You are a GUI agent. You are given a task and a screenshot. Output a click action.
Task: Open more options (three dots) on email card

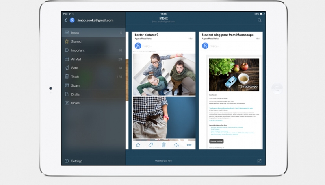(189, 145)
